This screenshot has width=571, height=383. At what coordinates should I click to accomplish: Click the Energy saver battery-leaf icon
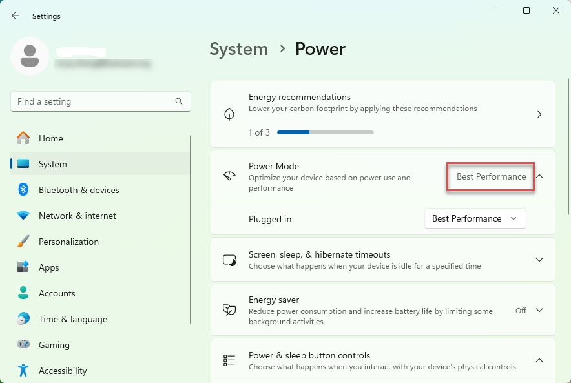pos(229,310)
